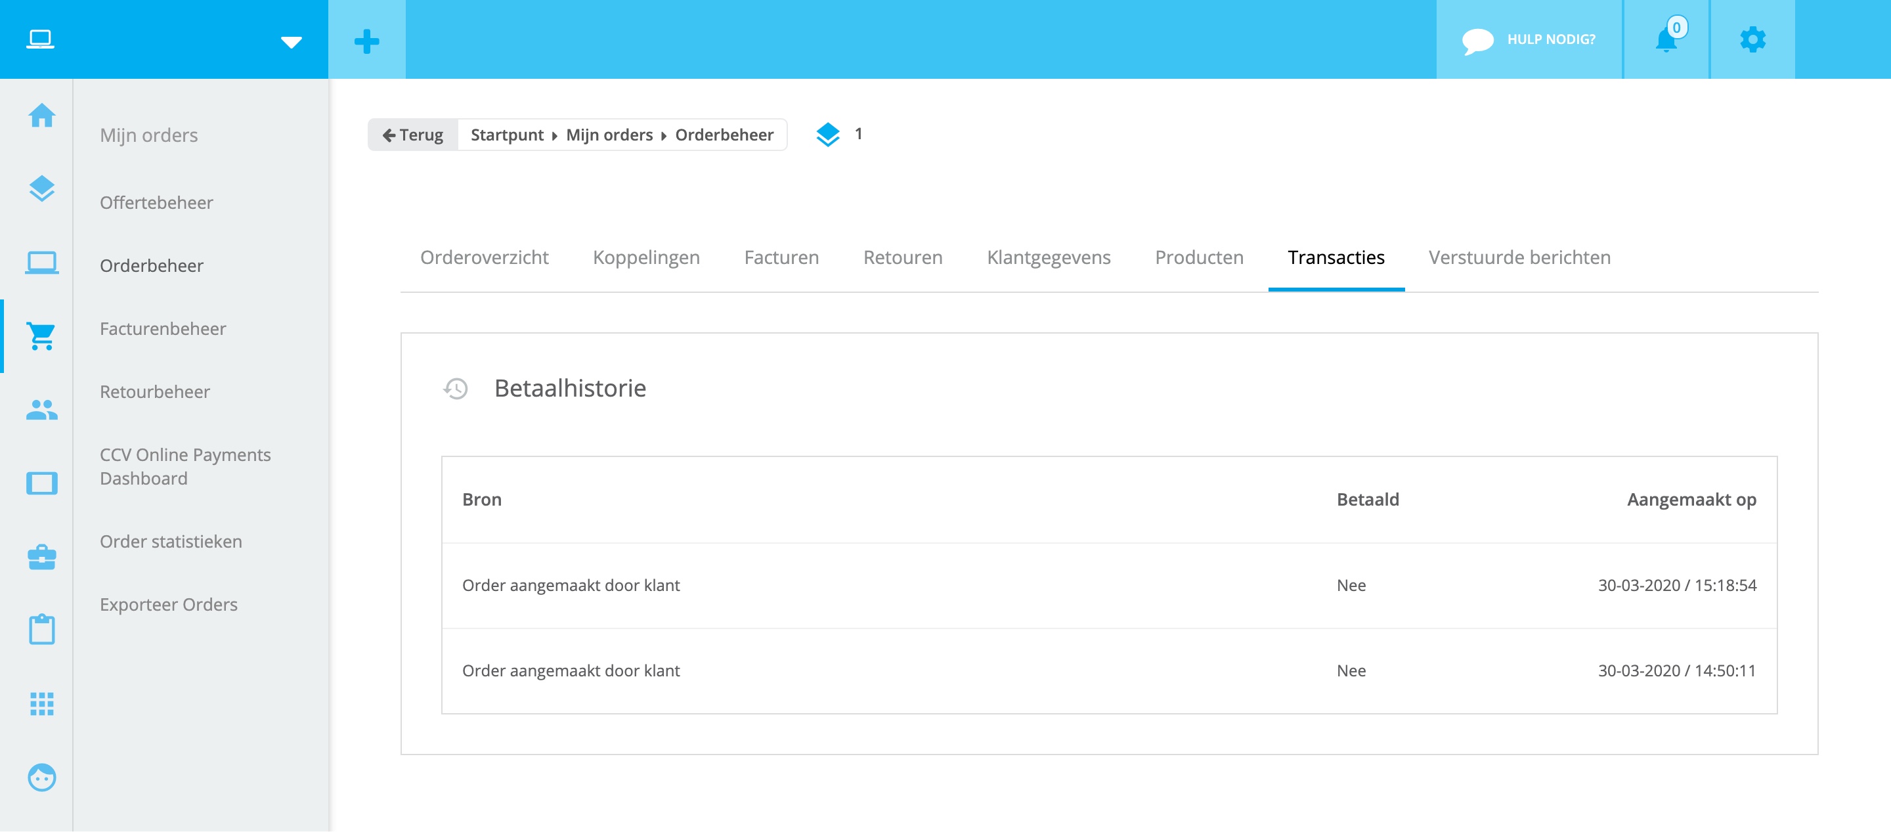Click the timestamp 30-03-2020 / 14:50:11

click(1678, 671)
